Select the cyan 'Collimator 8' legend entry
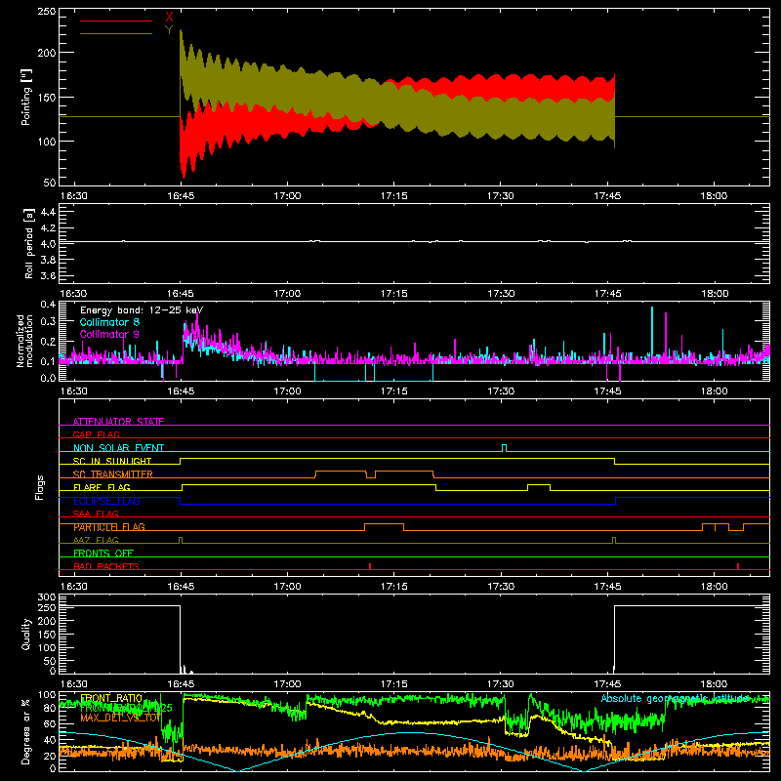 tap(109, 322)
